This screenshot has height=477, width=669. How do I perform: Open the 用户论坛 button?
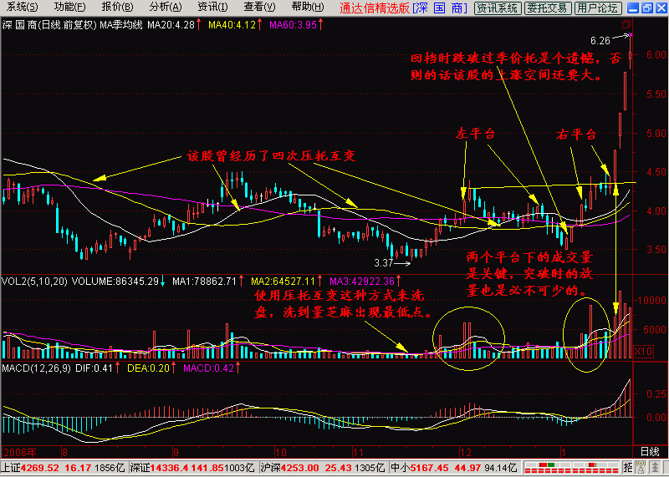tap(597, 8)
